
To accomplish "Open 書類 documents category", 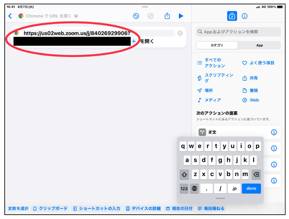I will pos(250,90).
